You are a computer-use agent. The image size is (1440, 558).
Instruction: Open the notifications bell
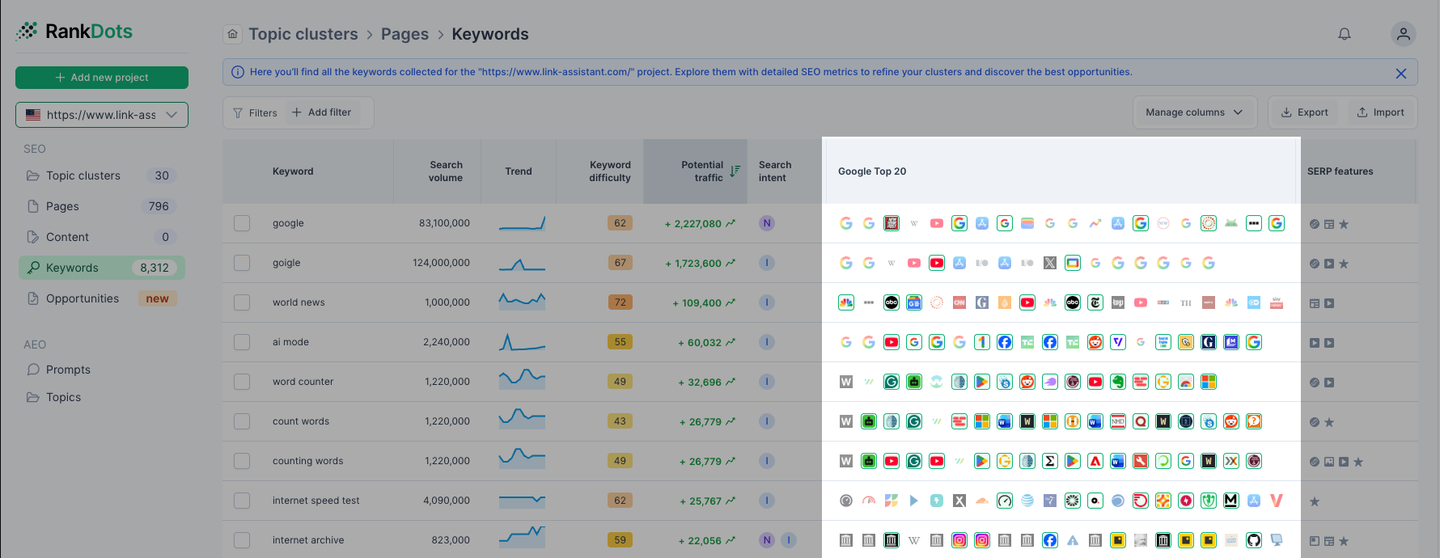[1345, 34]
